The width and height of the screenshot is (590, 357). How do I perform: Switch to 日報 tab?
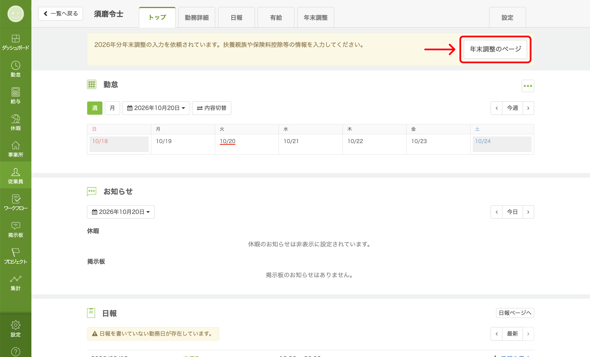[x=237, y=18]
